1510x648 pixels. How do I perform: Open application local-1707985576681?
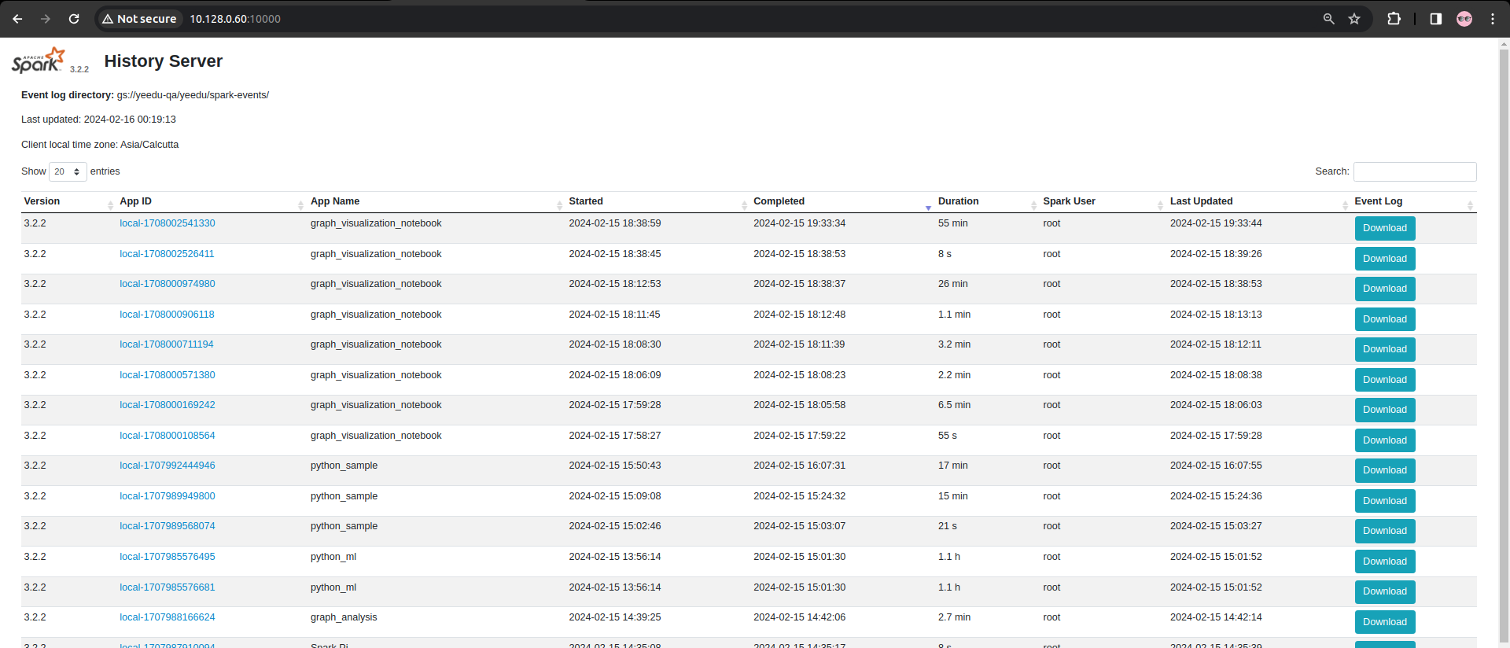click(168, 587)
